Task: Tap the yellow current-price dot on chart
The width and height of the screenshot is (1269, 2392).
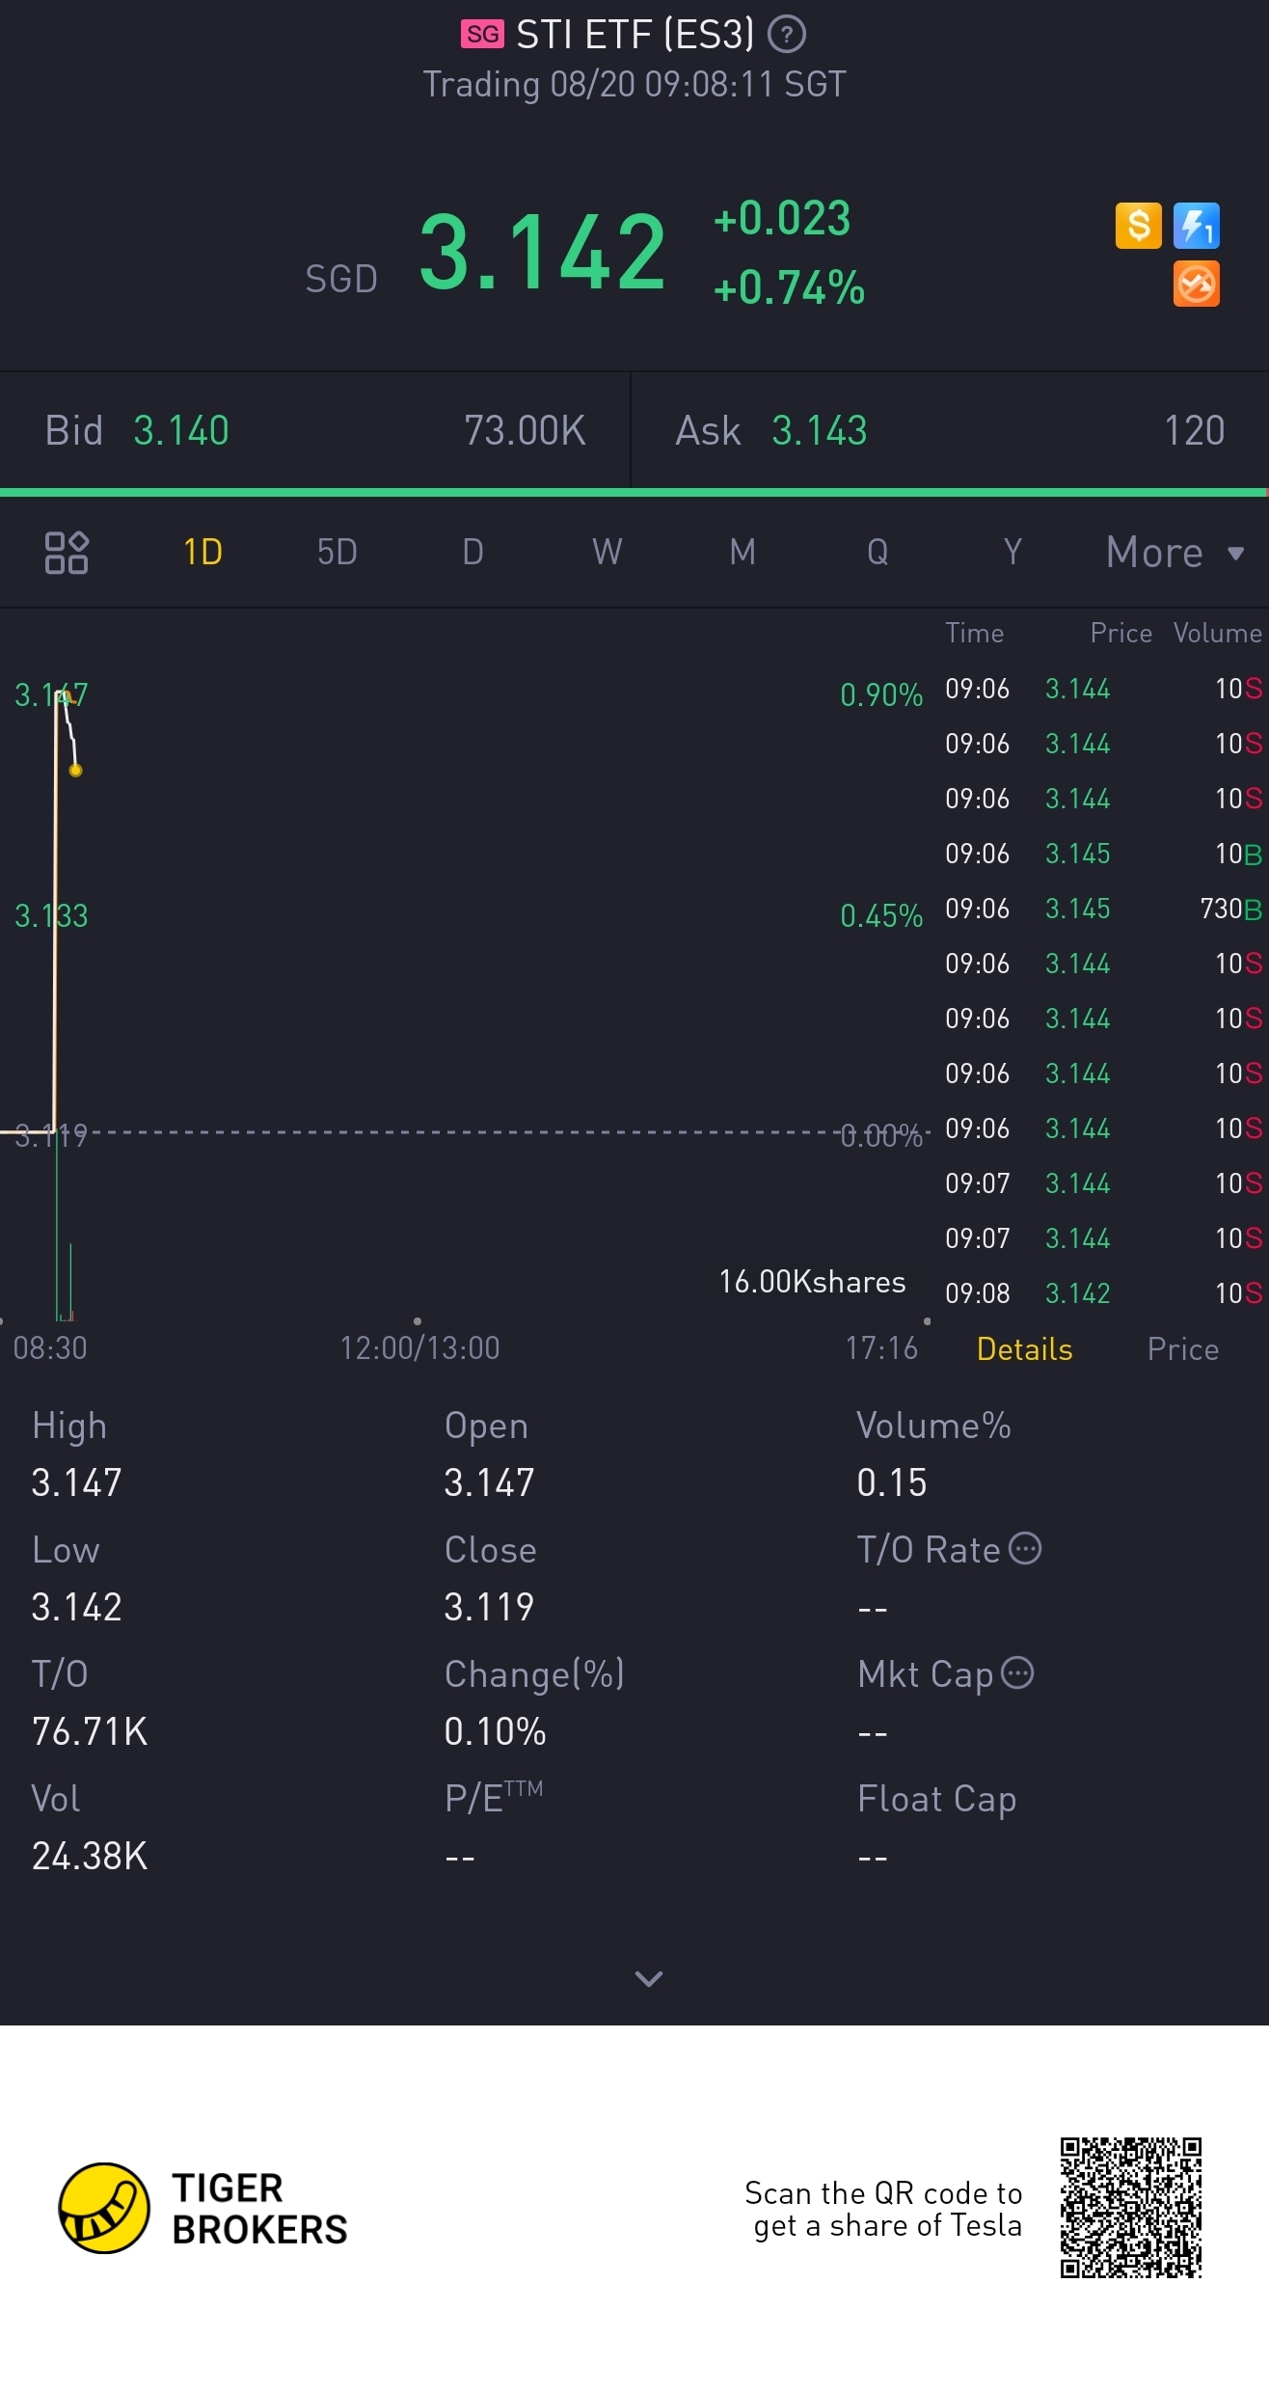Action: coord(75,771)
